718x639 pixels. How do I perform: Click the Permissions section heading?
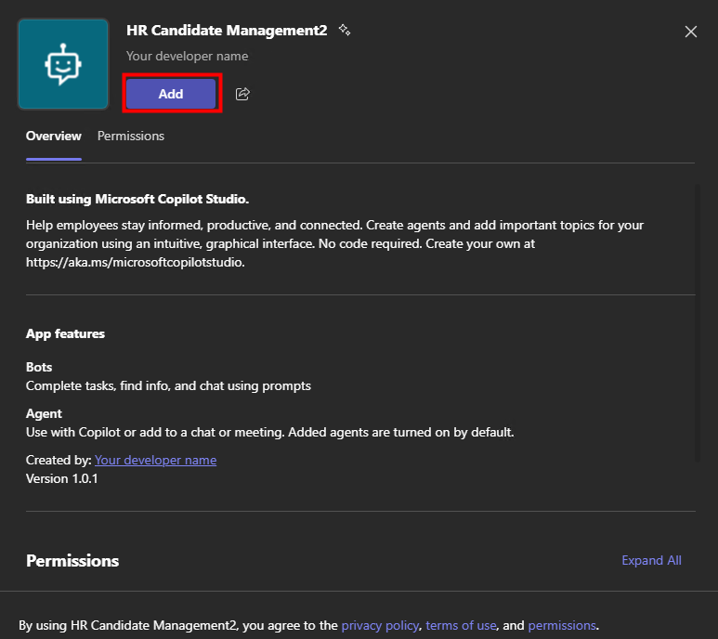tap(72, 560)
